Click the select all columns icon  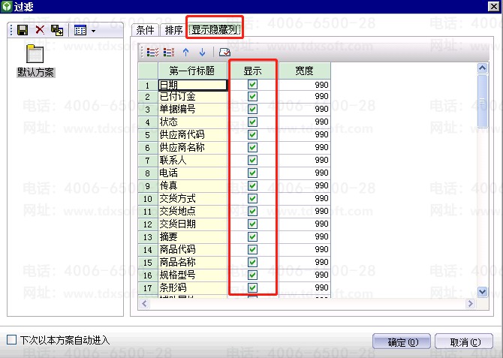click(153, 52)
